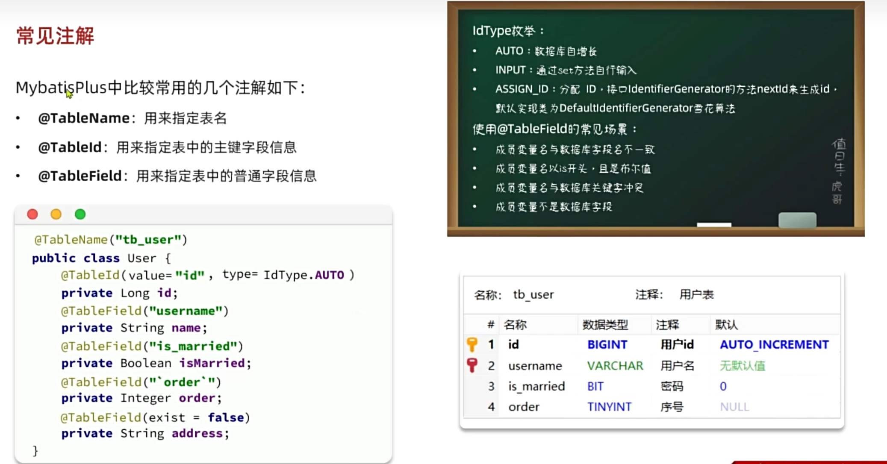Click BIGINT data type cell
Image resolution: width=887 pixels, height=464 pixels.
[x=607, y=344]
